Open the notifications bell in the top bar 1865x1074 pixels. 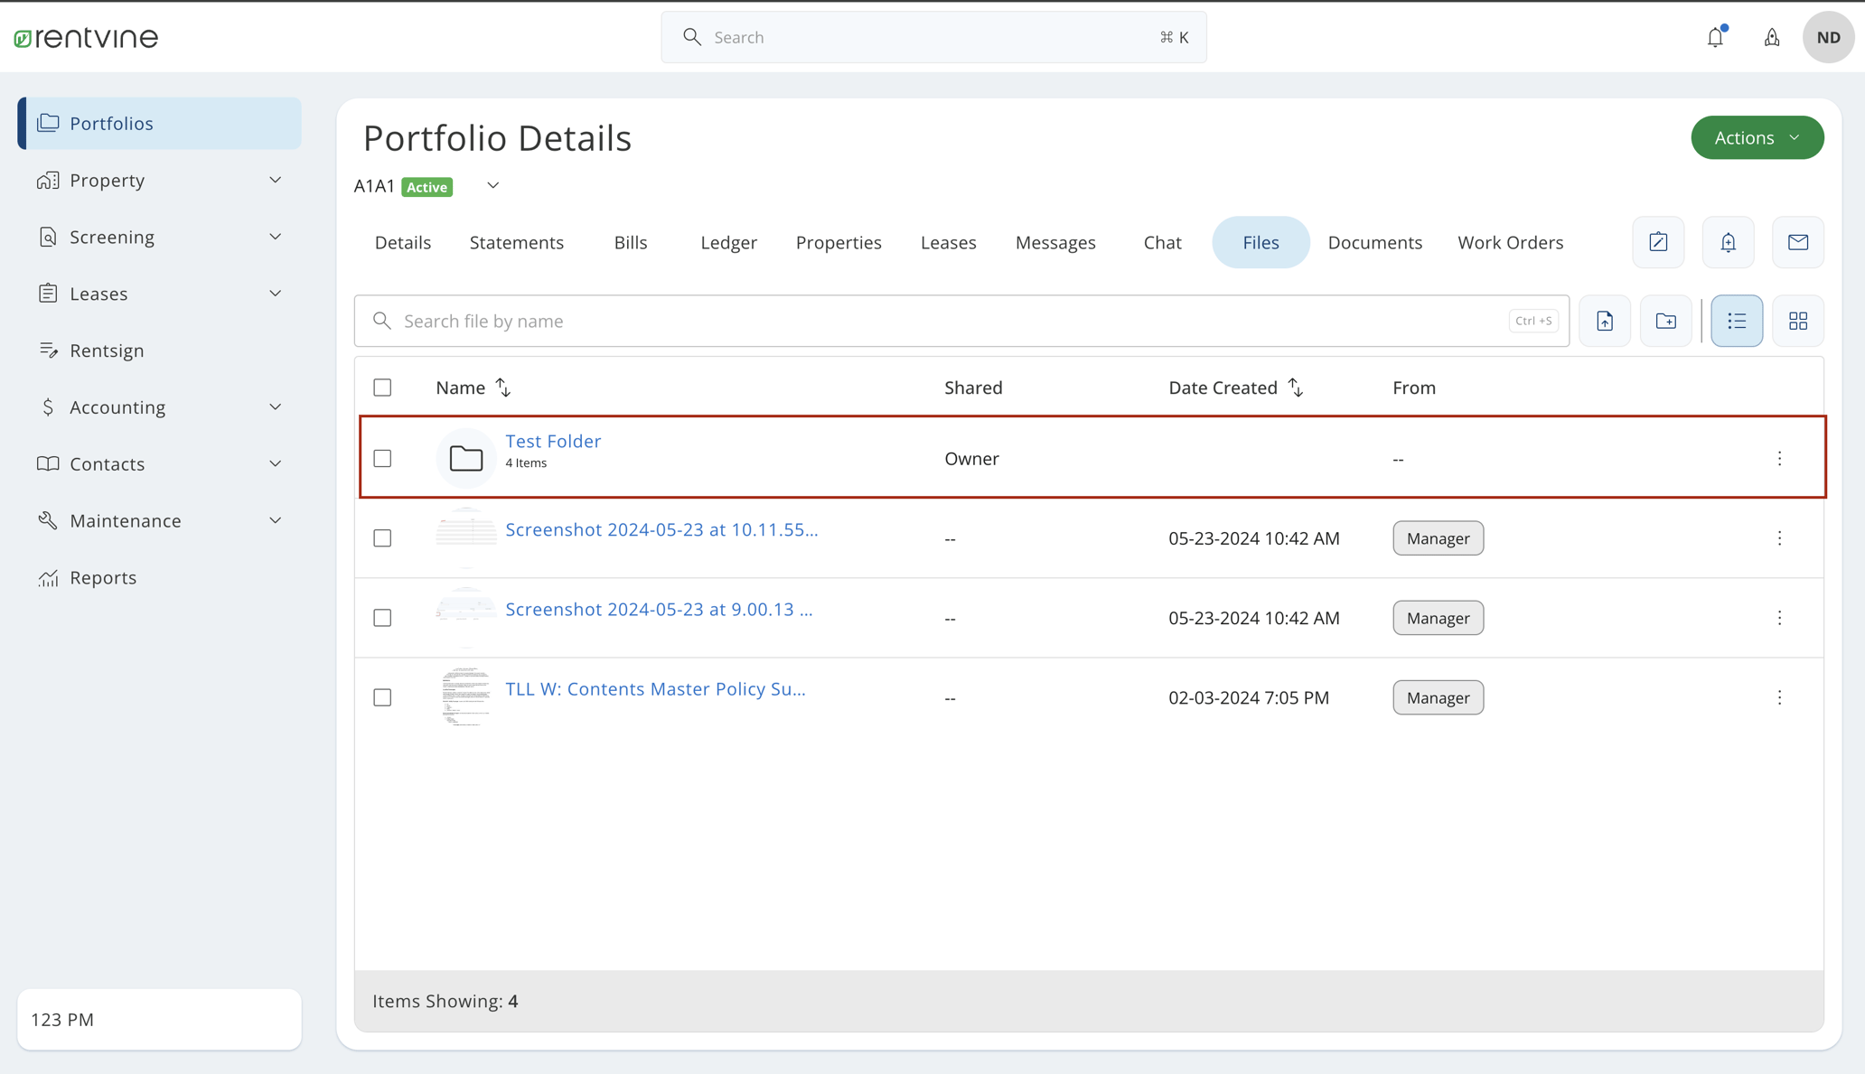1716,37
